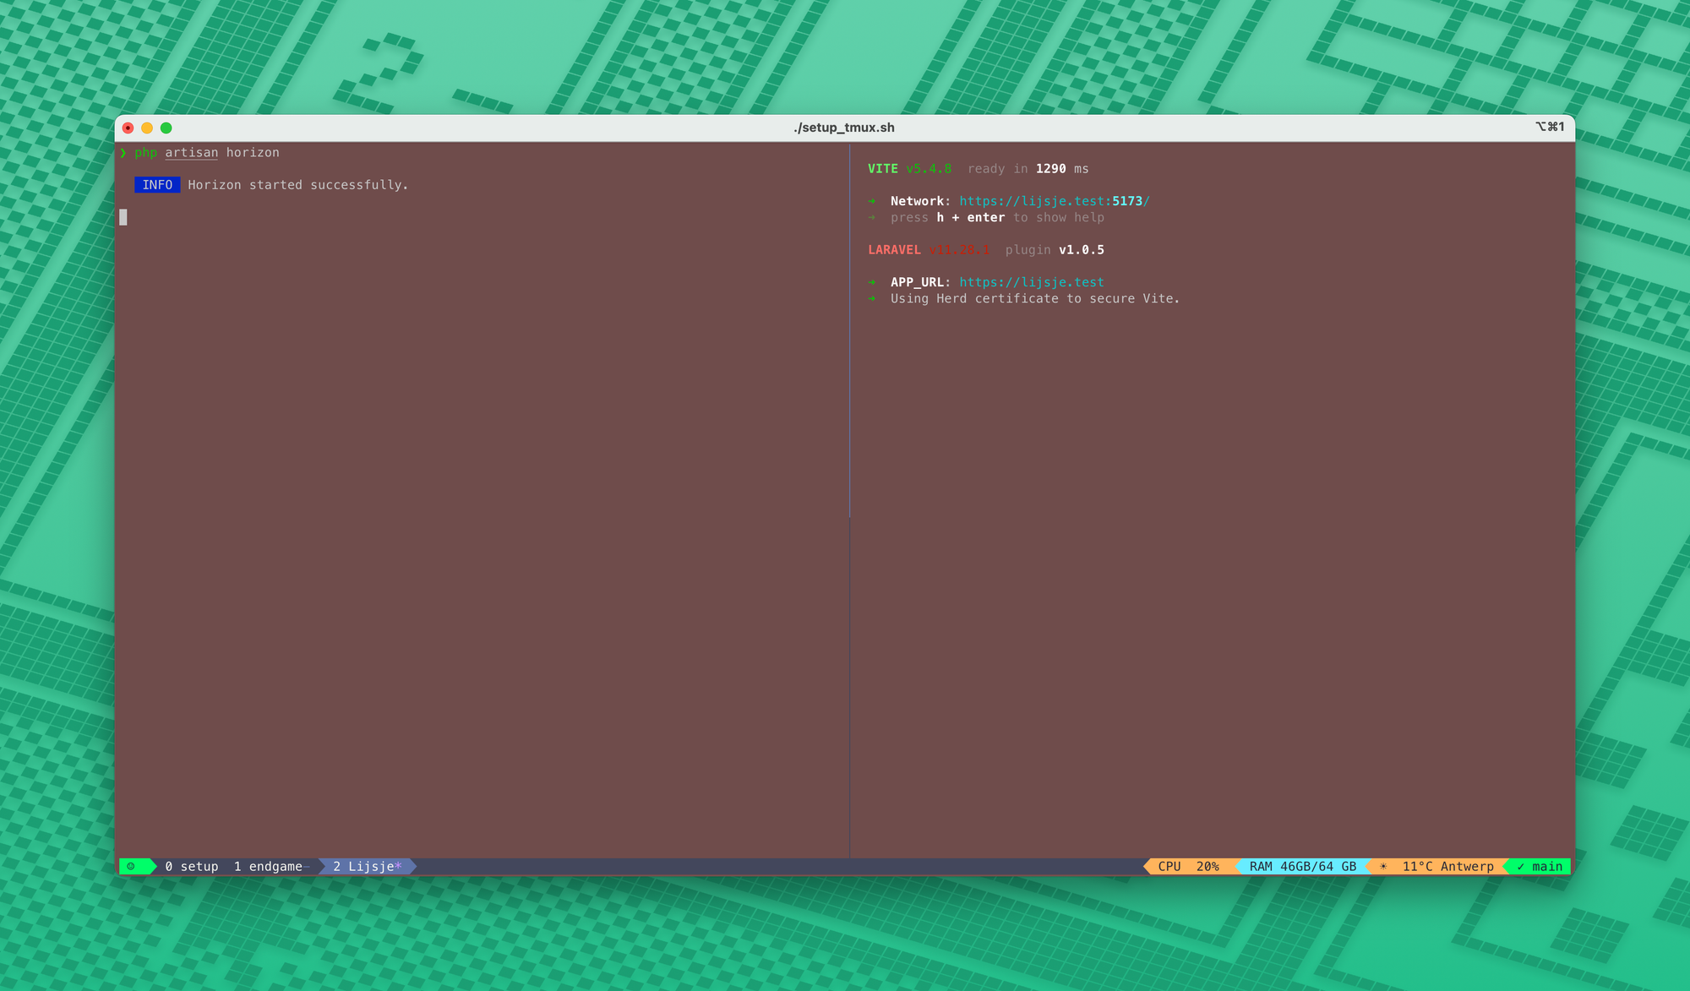Open the Network link https://lijsje.test:5173/

click(1055, 201)
